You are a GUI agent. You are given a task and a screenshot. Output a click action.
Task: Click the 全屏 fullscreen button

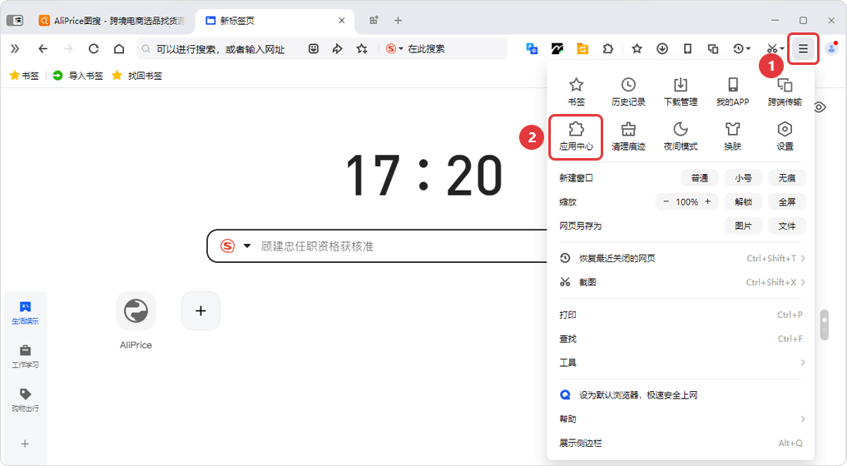(x=786, y=202)
